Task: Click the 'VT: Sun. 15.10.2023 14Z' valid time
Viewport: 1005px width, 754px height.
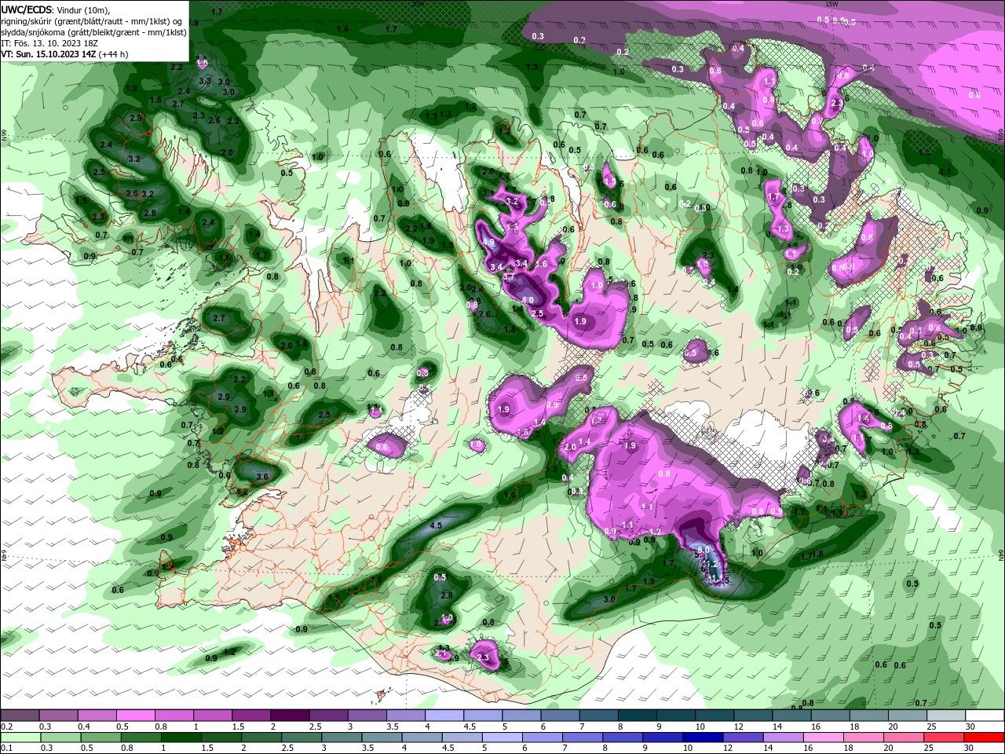Action: pyautogui.click(x=49, y=54)
